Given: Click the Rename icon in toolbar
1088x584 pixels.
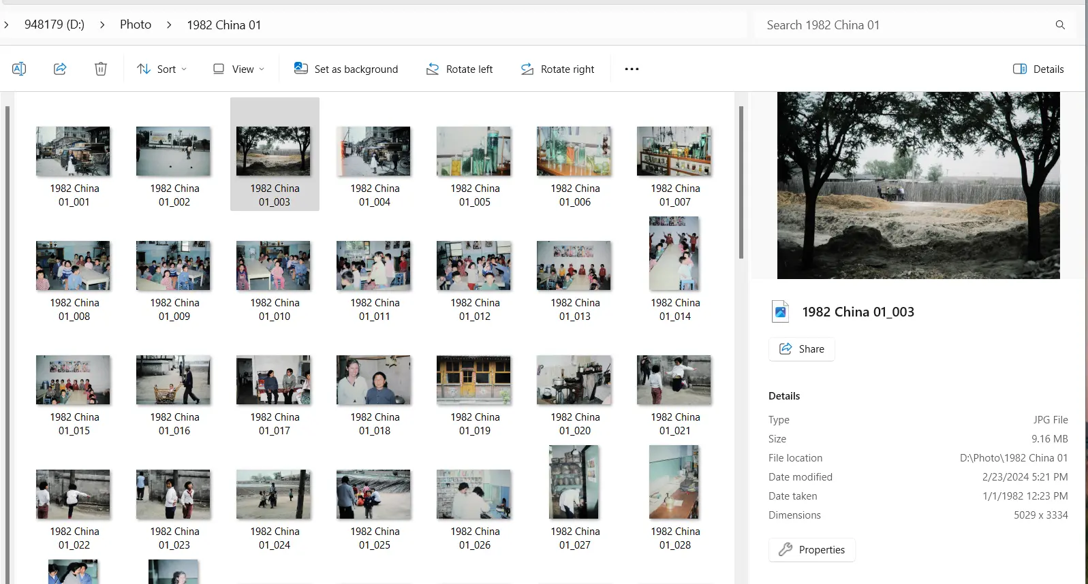Looking at the screenshot, I should [19, 69].
